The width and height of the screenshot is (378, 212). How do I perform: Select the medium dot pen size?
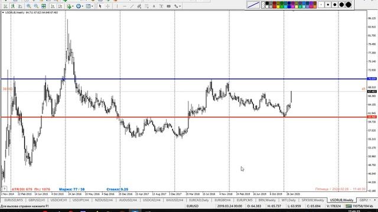[x=335, y=5]
